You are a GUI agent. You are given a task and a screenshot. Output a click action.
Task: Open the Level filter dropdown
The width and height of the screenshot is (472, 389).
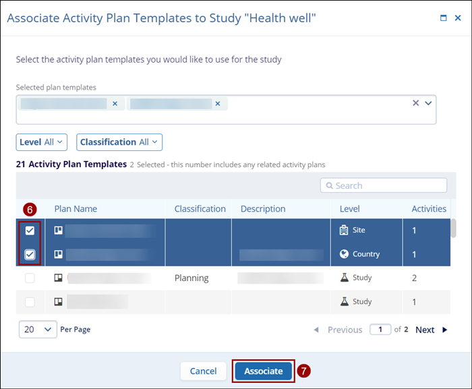(42, 142)
